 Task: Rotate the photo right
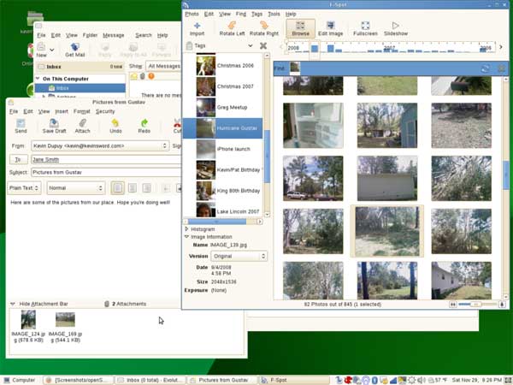tap(264, 29)
